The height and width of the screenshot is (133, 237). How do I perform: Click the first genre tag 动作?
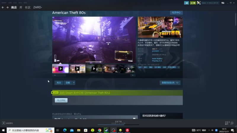140,67
